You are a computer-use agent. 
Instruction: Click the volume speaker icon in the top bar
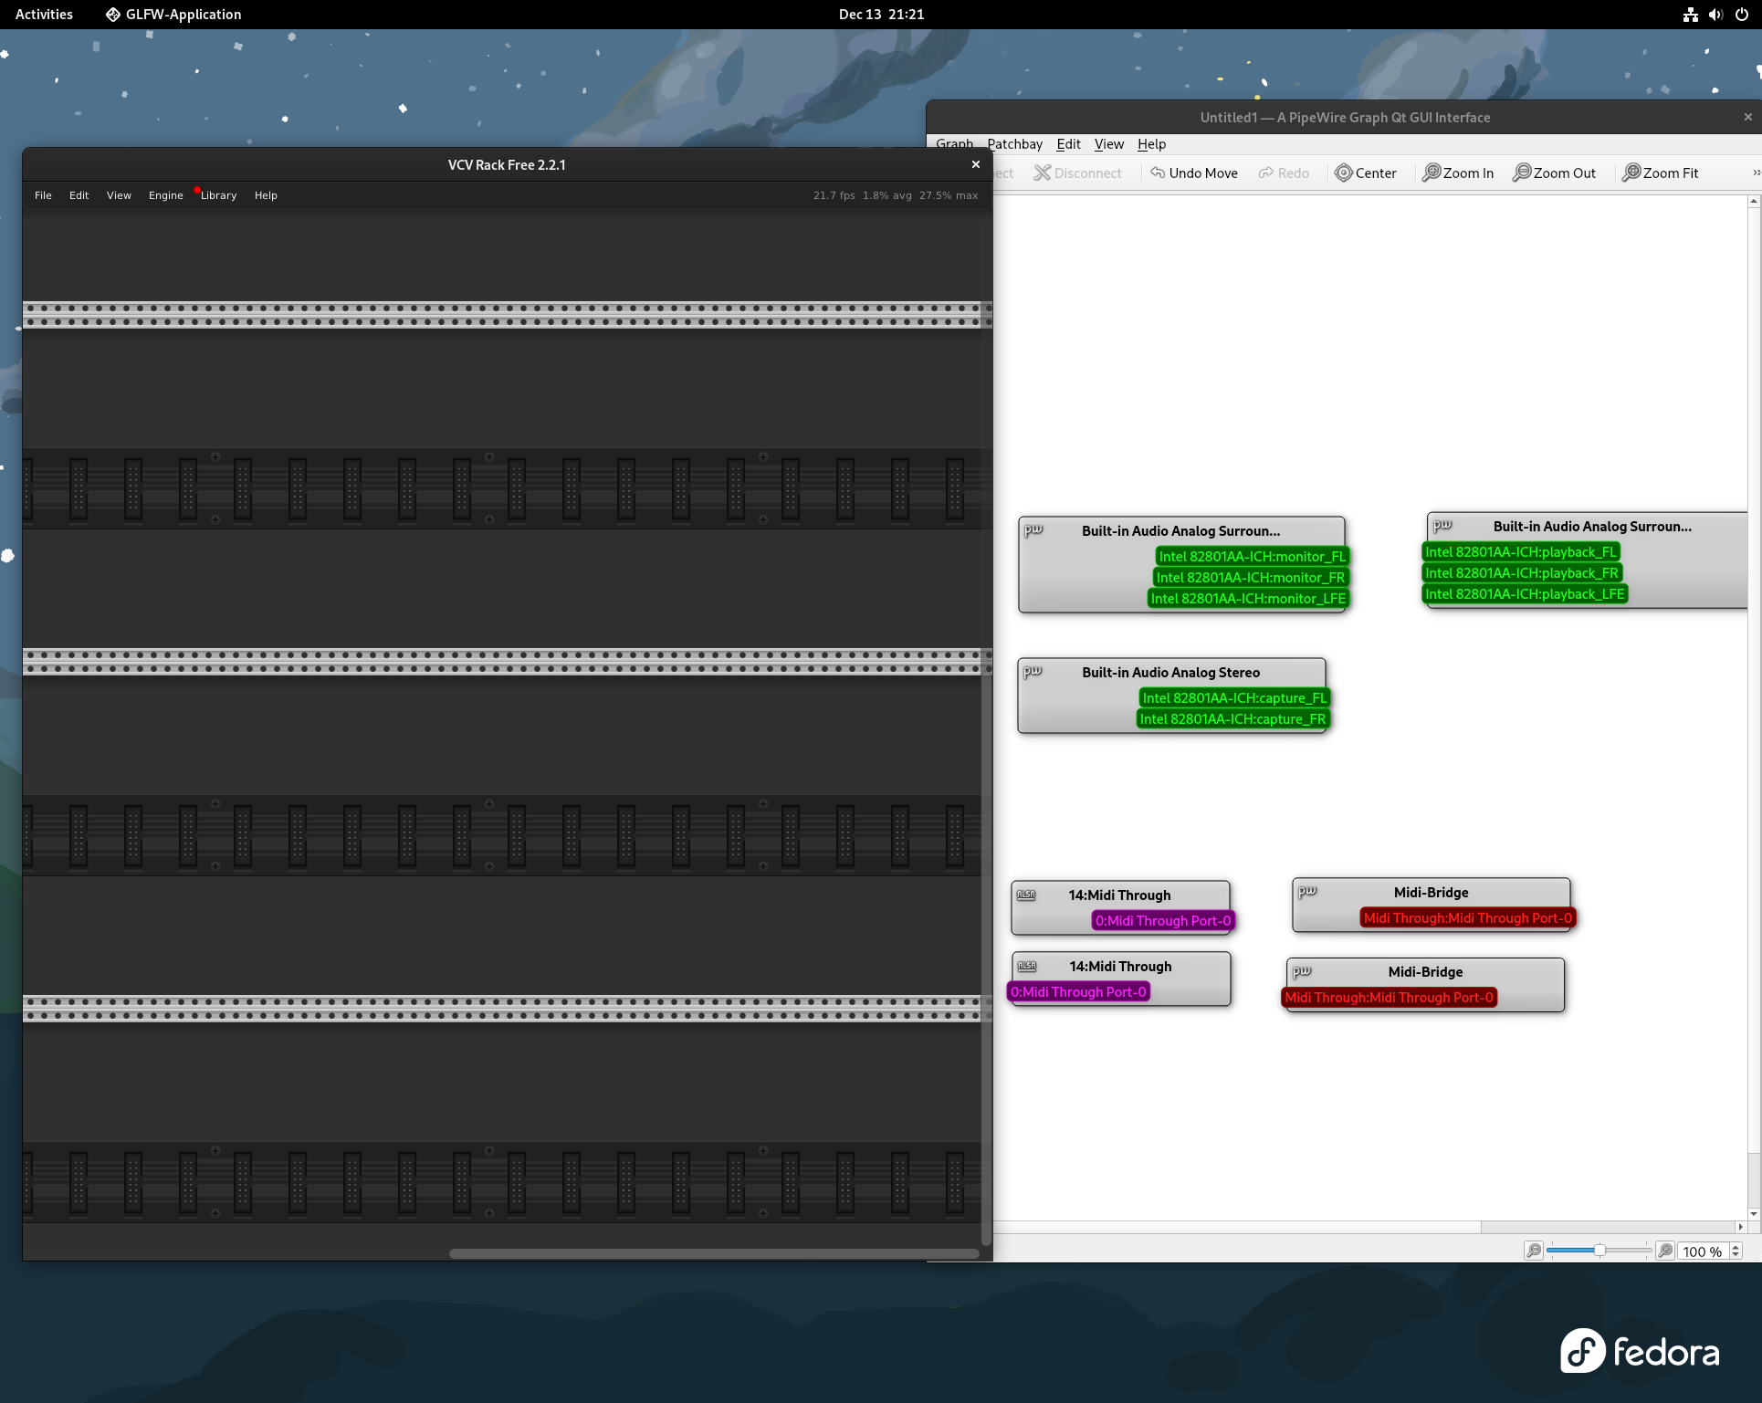(x=1716, y=15)
